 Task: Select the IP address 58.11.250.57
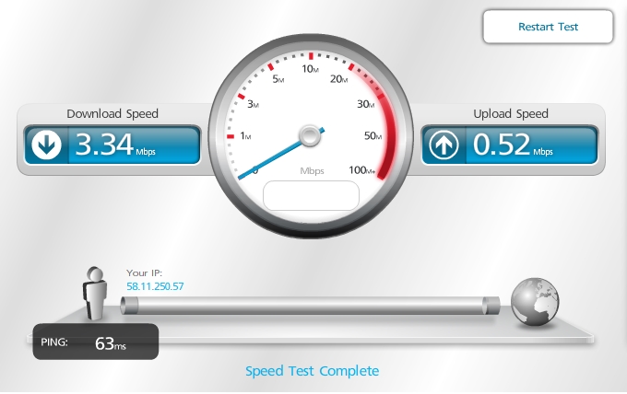click(x=155, y=286)
